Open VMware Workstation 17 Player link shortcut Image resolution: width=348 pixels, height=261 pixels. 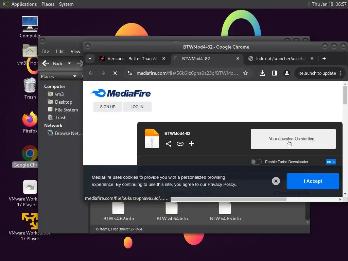click(x=24, y=194)
